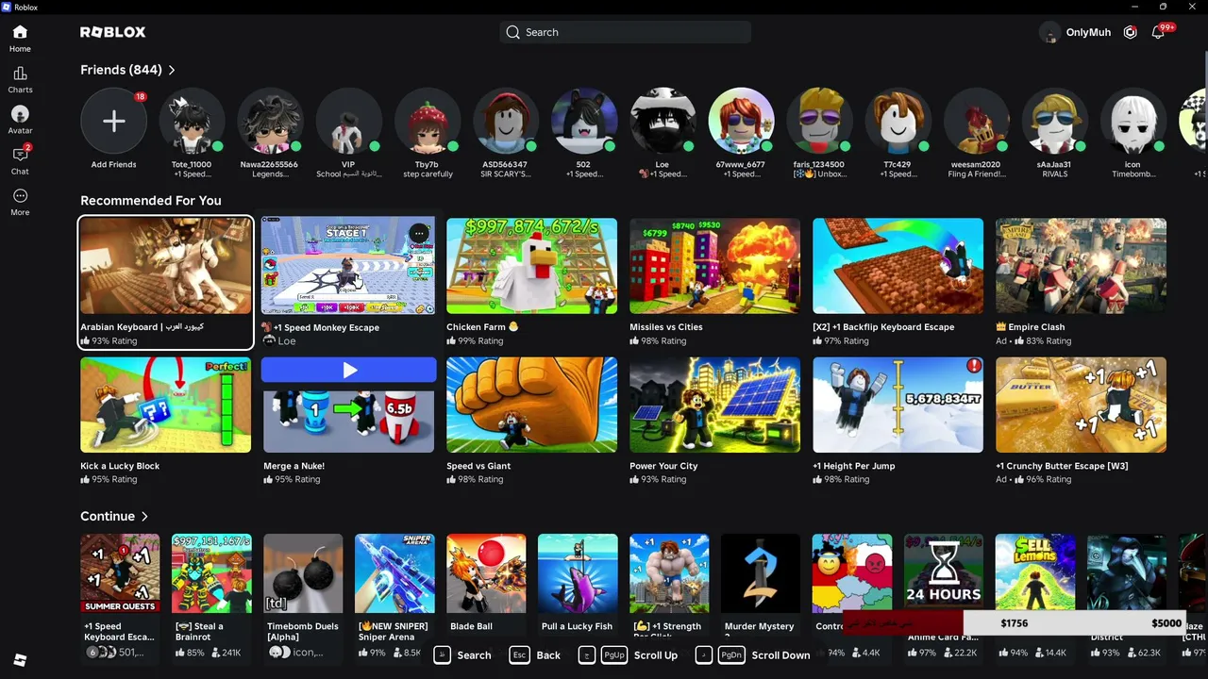Continue Steal a Brainrot game
This screenshot has height=679, width=1208.
pos(211,573)
